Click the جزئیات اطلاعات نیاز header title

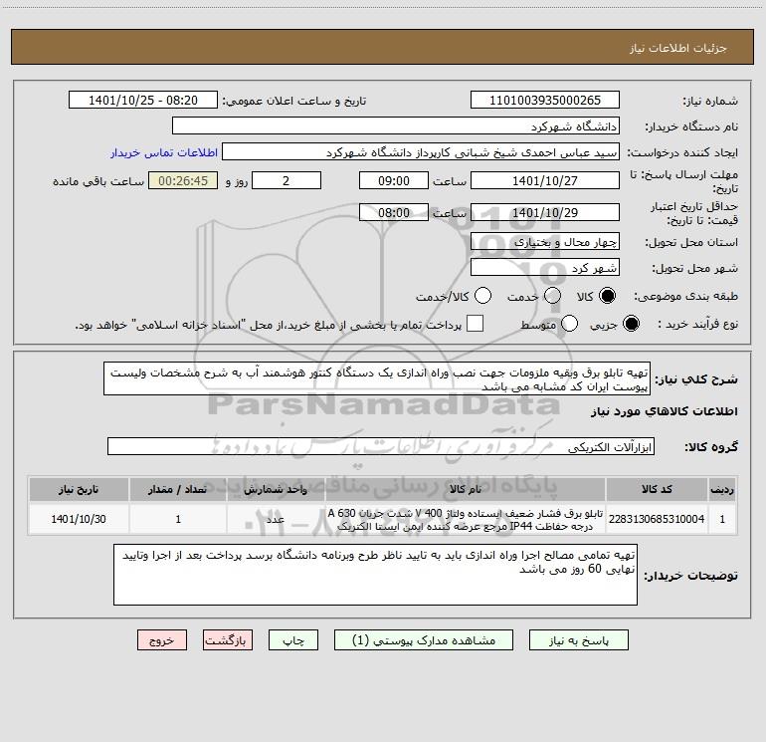(x=678, y=48)
